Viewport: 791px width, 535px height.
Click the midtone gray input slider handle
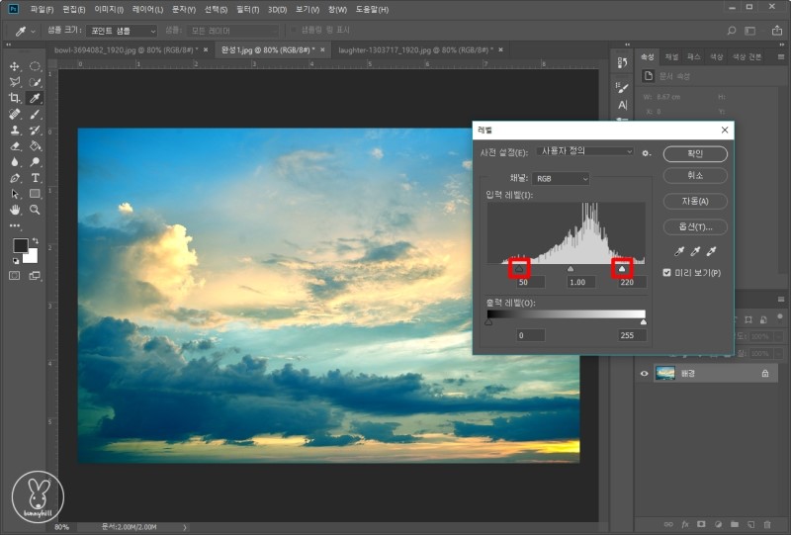click(x=570, y=268)
